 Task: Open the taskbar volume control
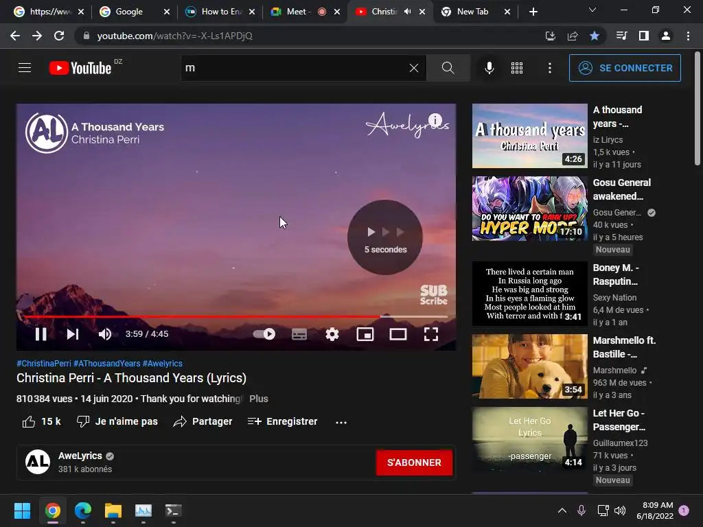pyautogui.click(x=620, y=511)
